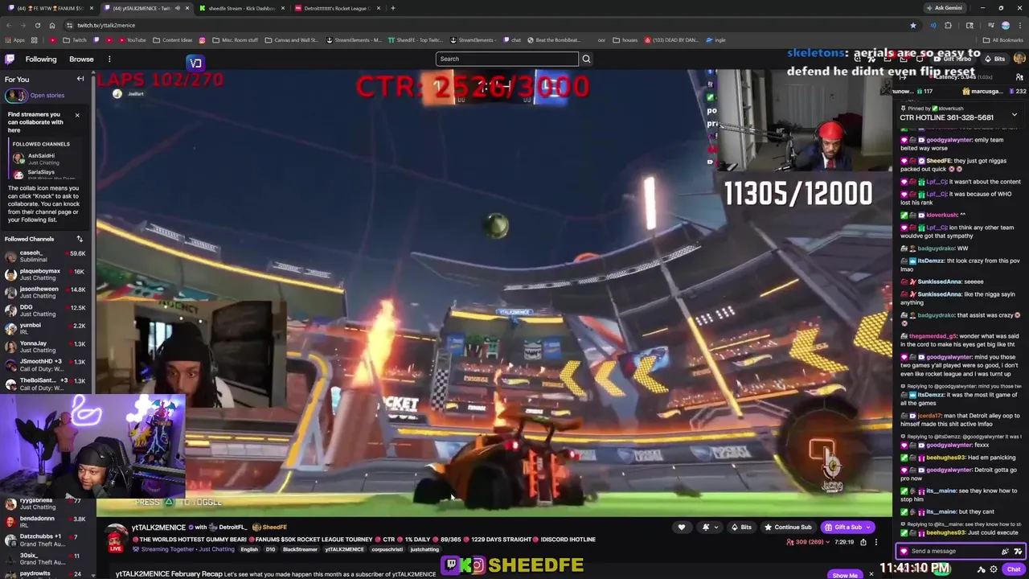
Task: Open JSmoothHD followed channel
Action: point(45,365)
